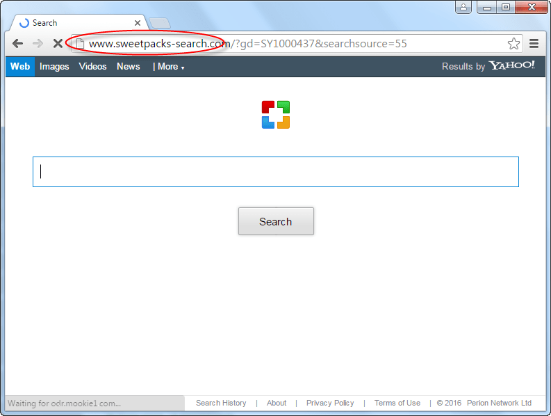Open the About link in footer
This screenshot has width=551, height=416.
(x=277, y=403)
